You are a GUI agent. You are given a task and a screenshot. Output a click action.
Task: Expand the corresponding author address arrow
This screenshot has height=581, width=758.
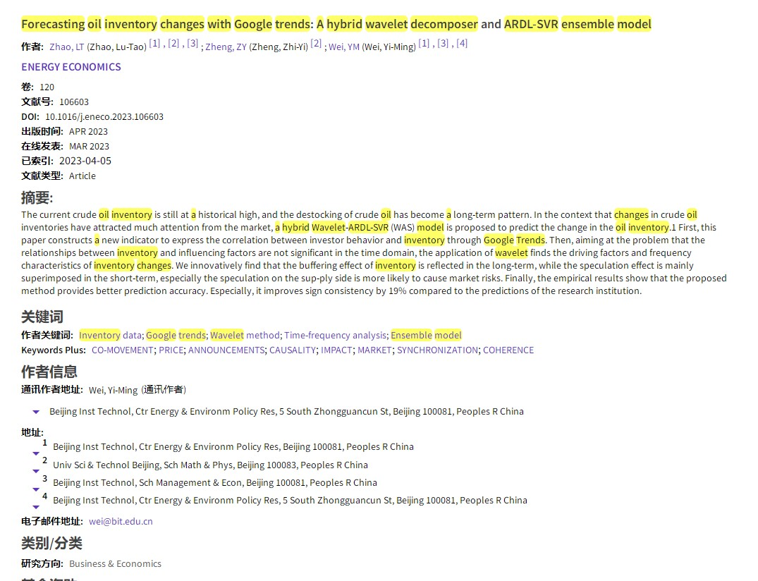click(x=35, y=412)
